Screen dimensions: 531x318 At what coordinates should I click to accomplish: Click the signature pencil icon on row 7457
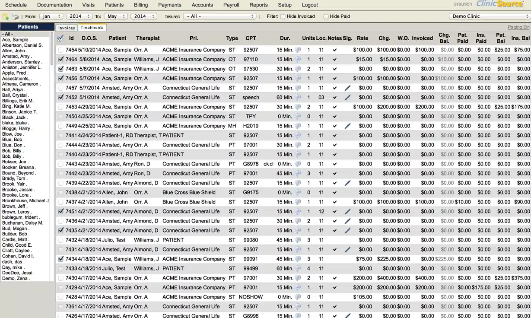347,88
